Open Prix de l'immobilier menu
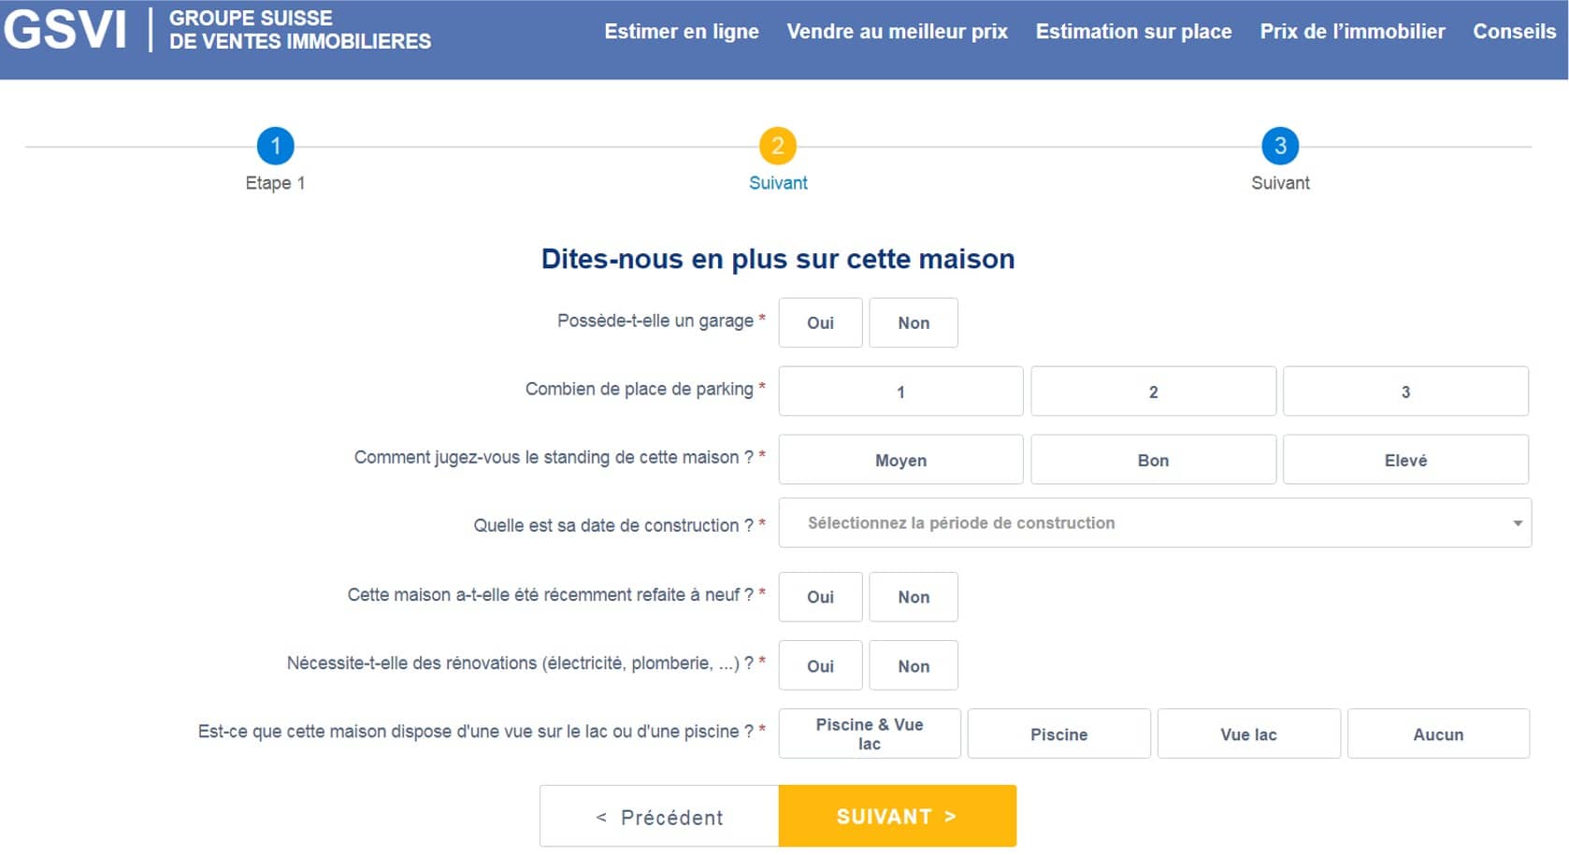The height and width of the screenshot is (855, 1569). pos(1352,32)
